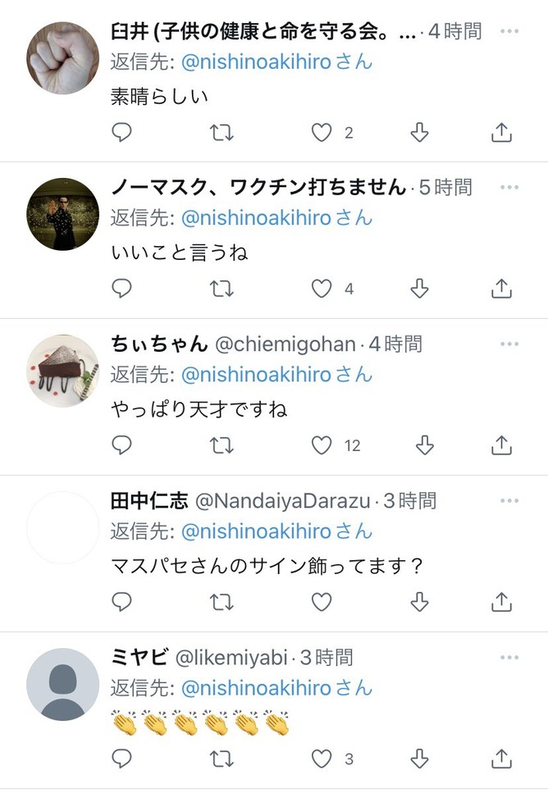548x793 pixels.
Task: Retweet the いいこと言うね reply
Action: pos(221,289)
